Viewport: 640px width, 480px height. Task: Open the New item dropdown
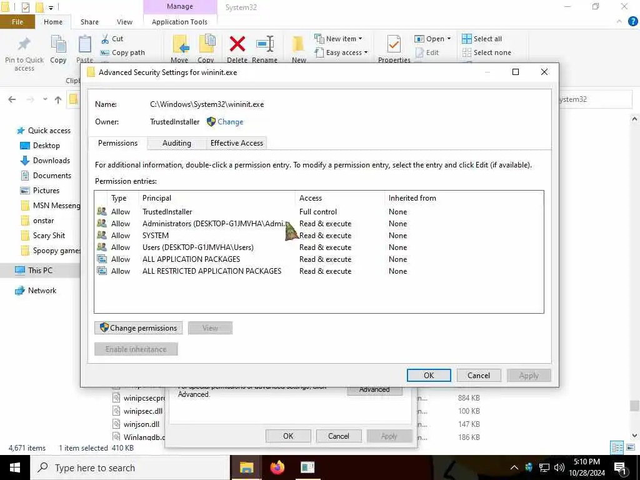pyautogui.click(x=338, y=39)
